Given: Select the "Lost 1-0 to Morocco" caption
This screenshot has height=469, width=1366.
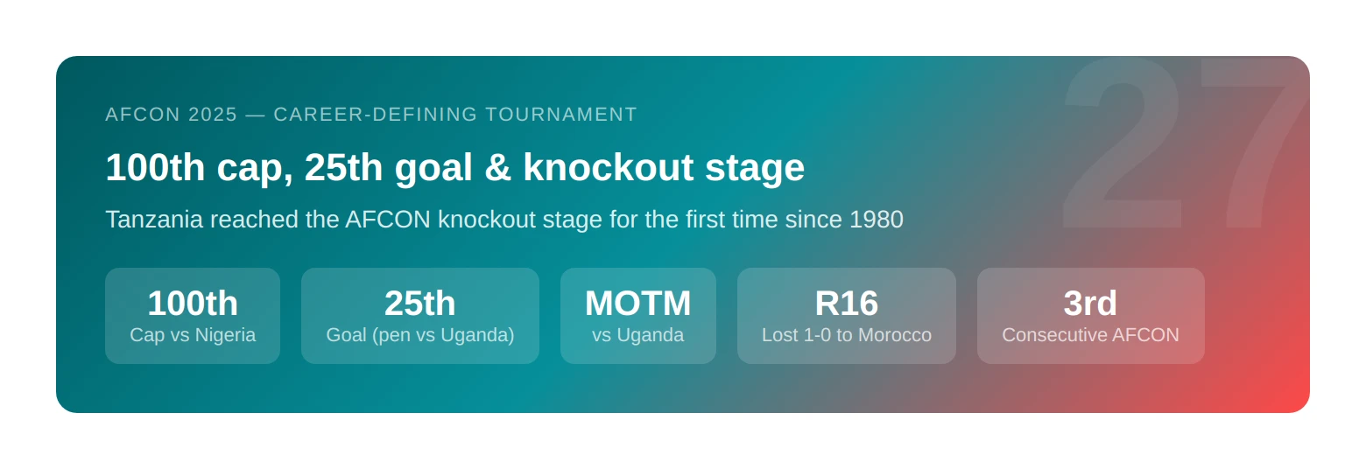Looking at the screenshot, I should [x=847, y=335].
